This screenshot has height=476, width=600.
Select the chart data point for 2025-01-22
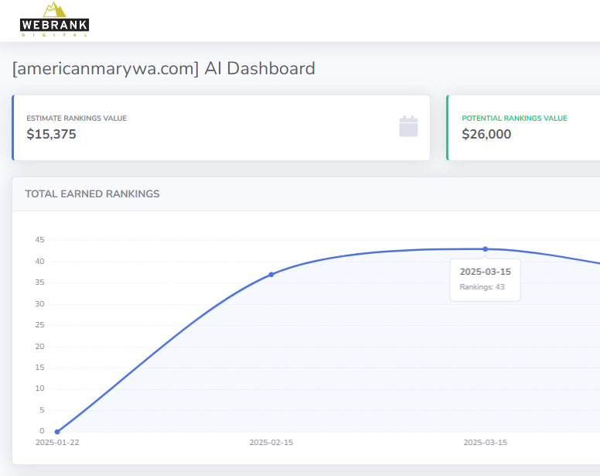(x=57, y=431)
